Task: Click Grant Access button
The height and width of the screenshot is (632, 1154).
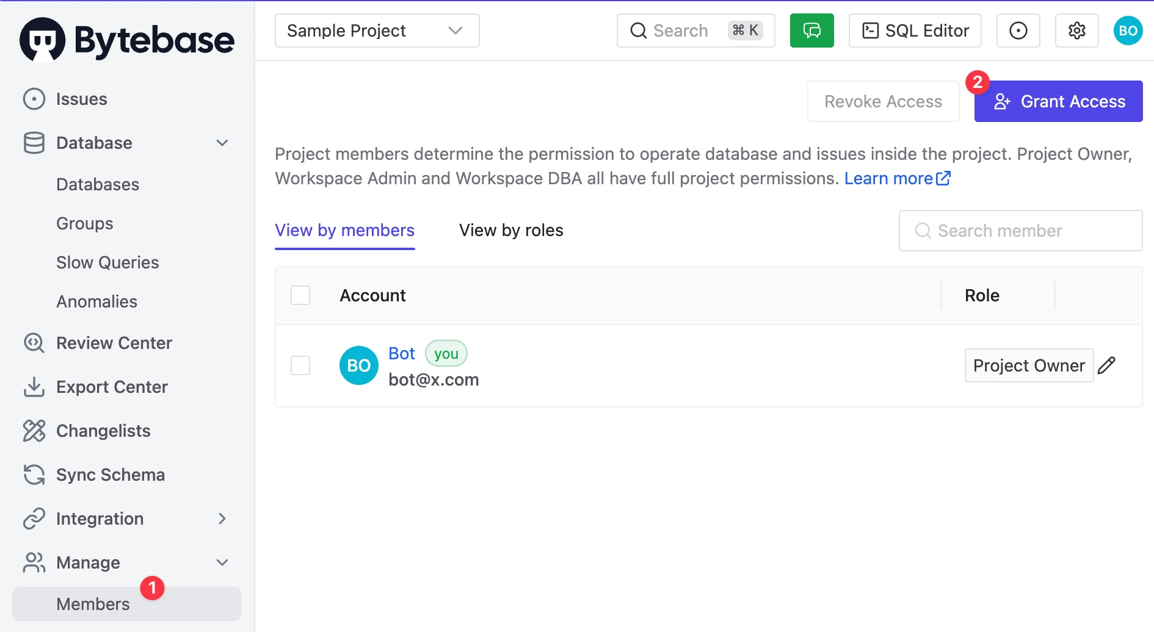Action: pyautogui.click(x=1058, y=101)
